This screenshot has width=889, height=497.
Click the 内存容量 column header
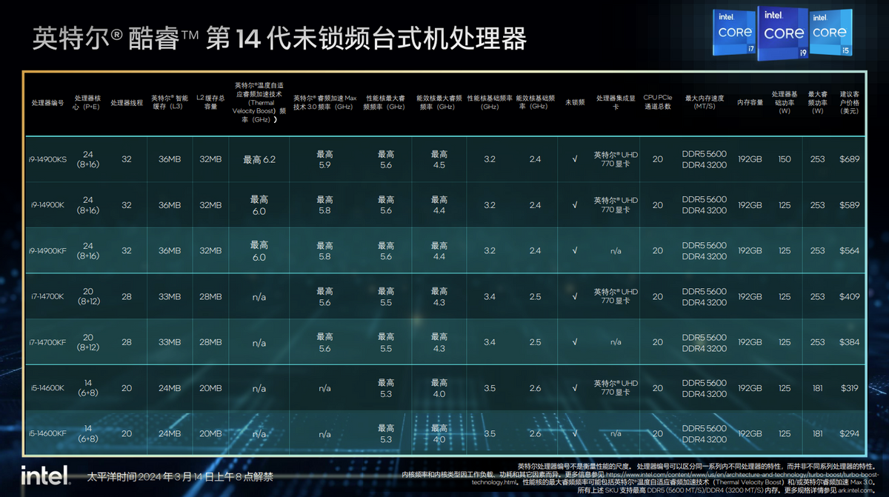click(x=750, y=103)
